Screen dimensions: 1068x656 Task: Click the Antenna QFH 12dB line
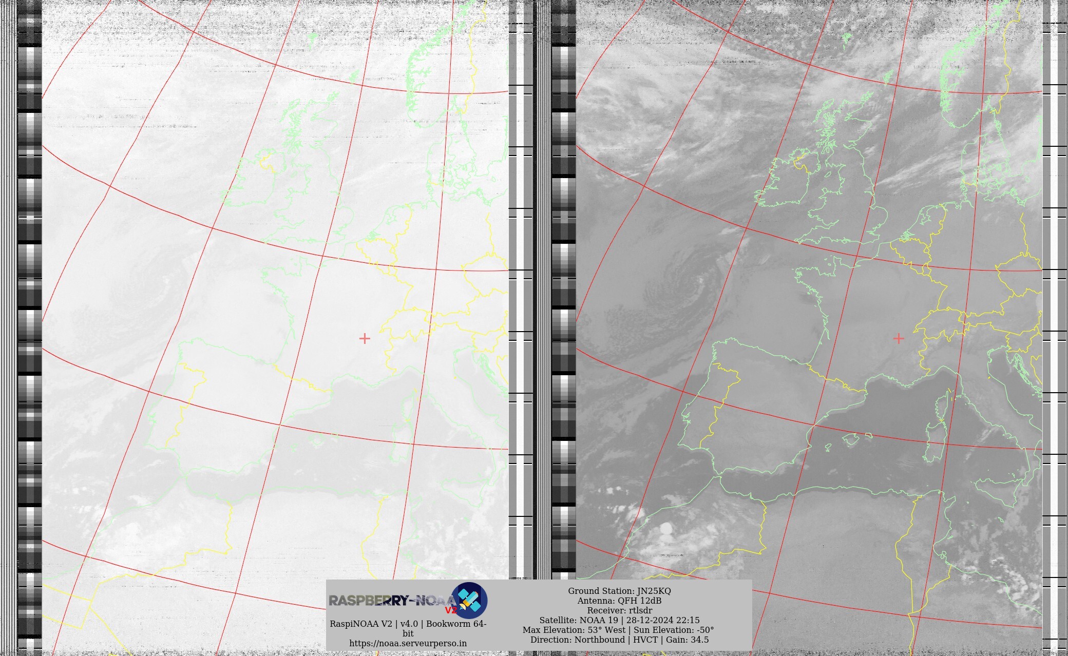pos(619,601)
